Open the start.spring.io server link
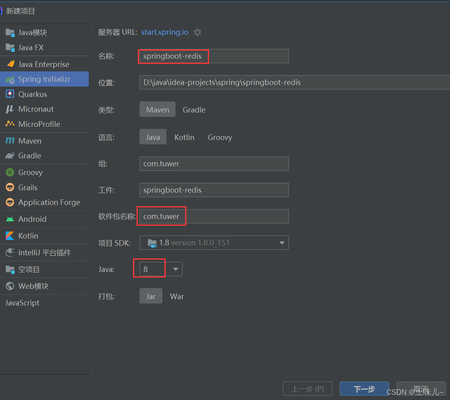 (165, 32)
